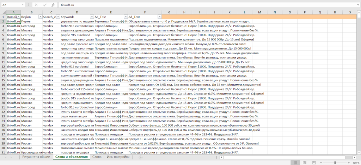Select column S header
361x165 pixels.
click(350, 12)
